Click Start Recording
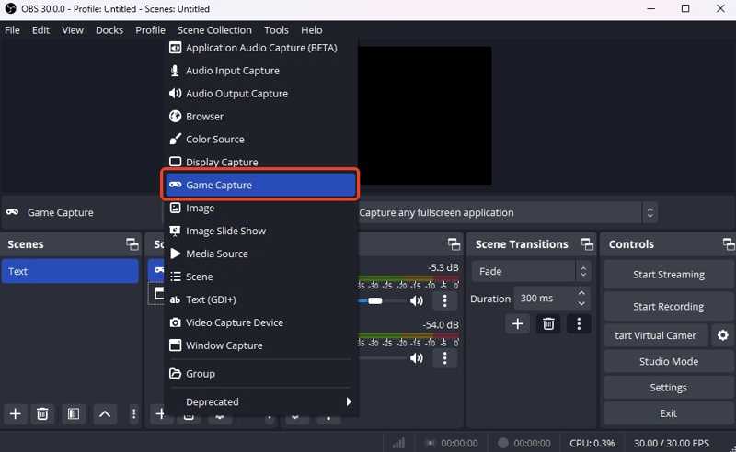This screenshot has width=736, height=452. coord(668,307)
